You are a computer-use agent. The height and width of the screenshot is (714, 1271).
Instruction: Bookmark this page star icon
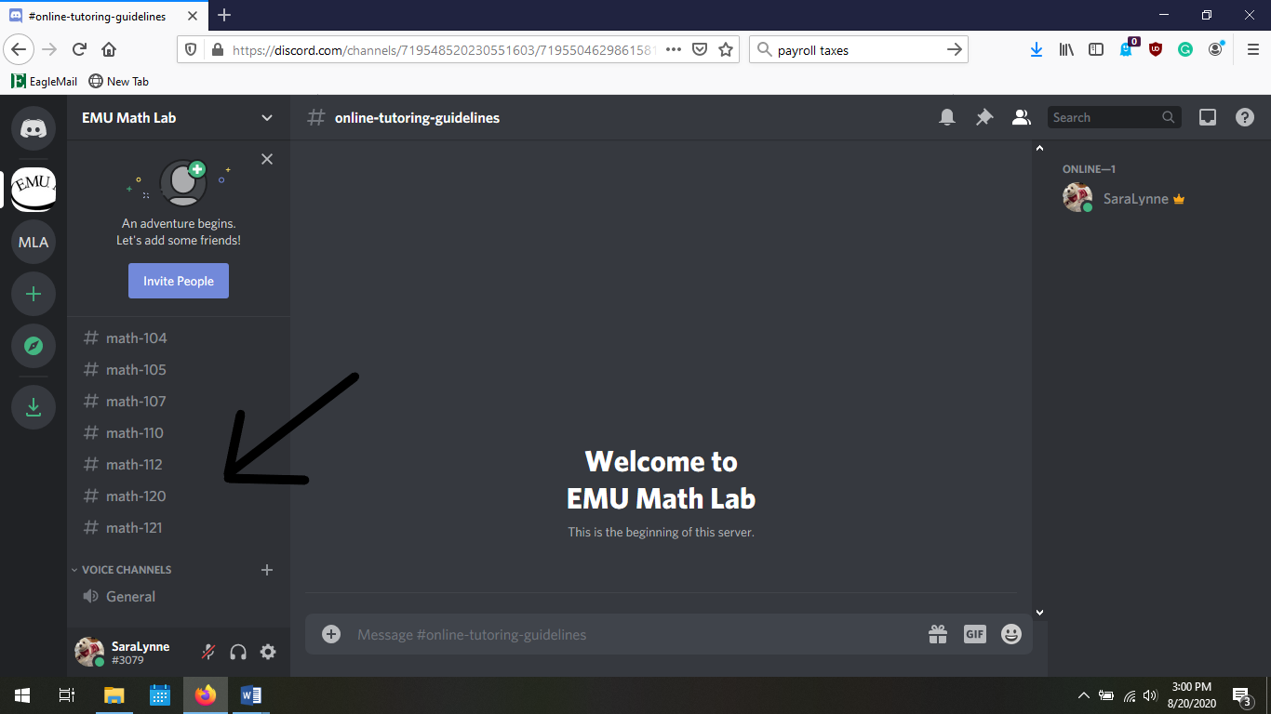pos(726,50)
